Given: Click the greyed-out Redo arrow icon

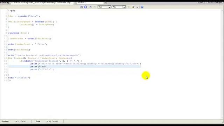Looking at the screenshot, I should pos(94,7).
